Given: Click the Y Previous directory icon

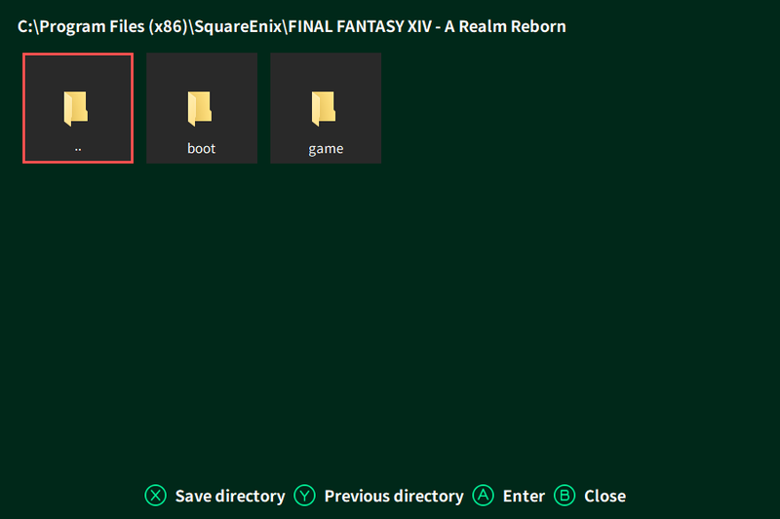Looking at the screenshot, I should [x=304, y=496].
